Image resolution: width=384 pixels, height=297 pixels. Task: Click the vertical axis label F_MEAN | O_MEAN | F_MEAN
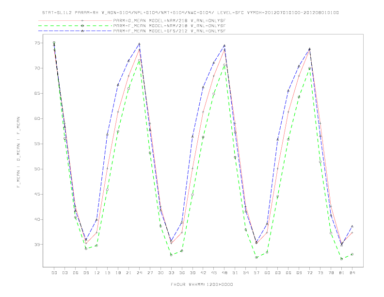tap(18, 152)
